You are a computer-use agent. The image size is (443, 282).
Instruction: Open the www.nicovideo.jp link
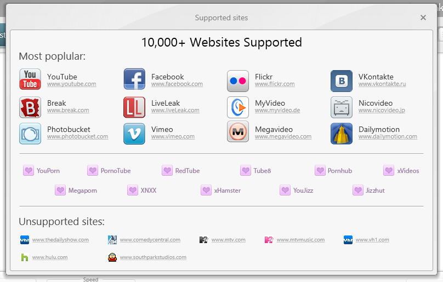pos(382,111)
